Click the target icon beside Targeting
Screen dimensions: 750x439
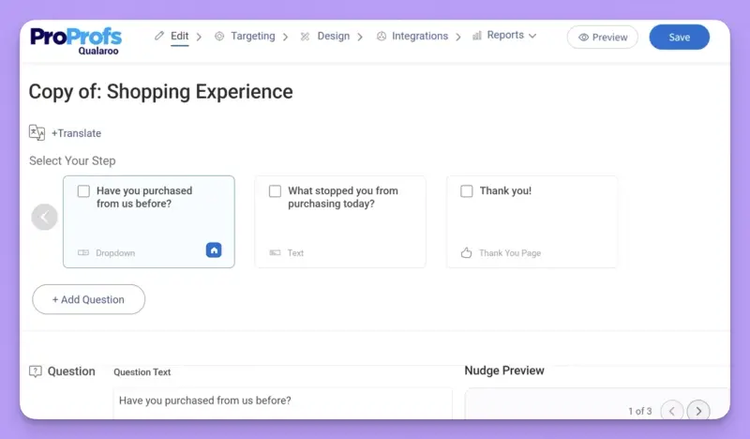click(x=219, y=36)
